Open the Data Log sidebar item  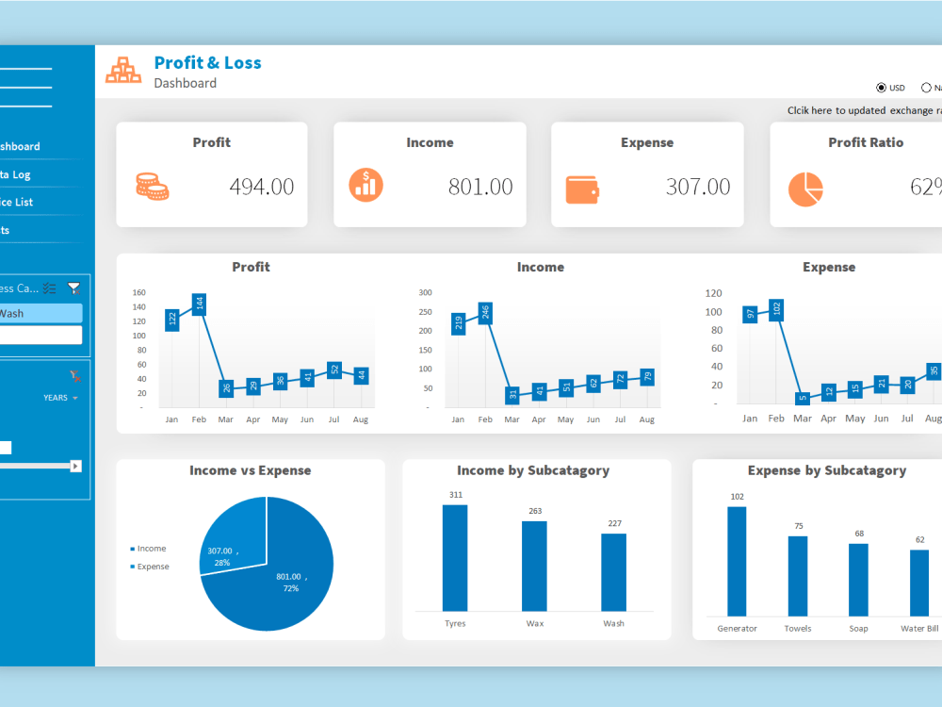click(15, 174)
